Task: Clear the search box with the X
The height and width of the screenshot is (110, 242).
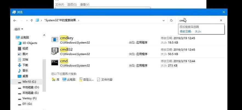Action: tap(221, 20)
